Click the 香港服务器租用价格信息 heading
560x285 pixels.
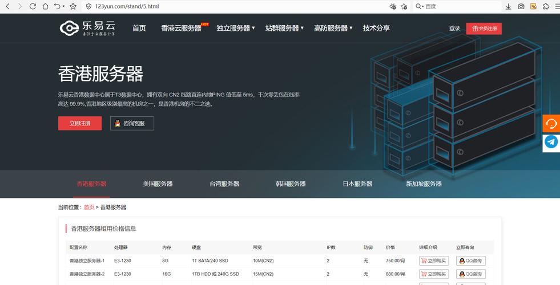pyautogui.click(x=103, y=229)
